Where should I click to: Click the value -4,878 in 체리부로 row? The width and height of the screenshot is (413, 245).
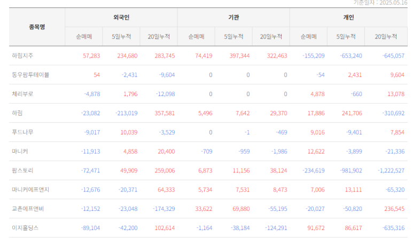pos(92,94)
